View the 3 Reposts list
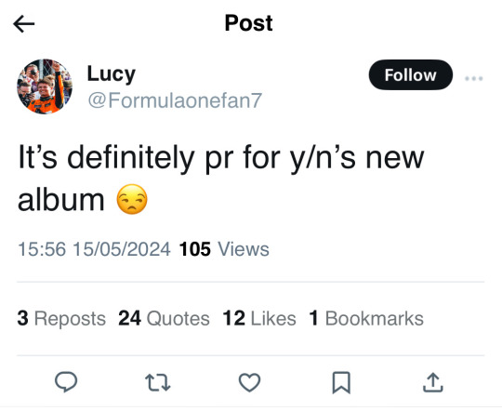 click(x=61, y=318)
